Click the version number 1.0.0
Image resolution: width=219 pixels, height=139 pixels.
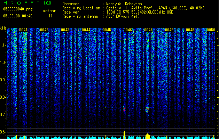point(47,3)
